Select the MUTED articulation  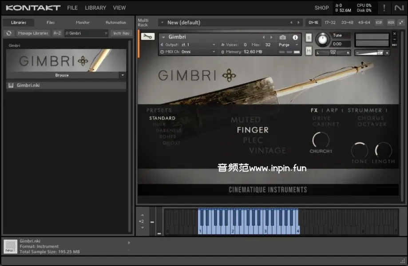(x=246, y=120)
